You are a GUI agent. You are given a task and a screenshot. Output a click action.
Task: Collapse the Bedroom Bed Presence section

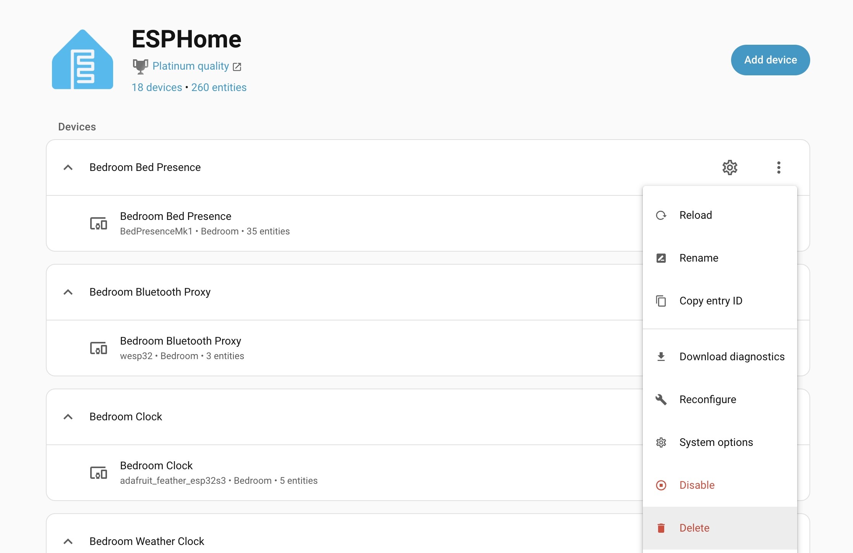pos(68,168)
